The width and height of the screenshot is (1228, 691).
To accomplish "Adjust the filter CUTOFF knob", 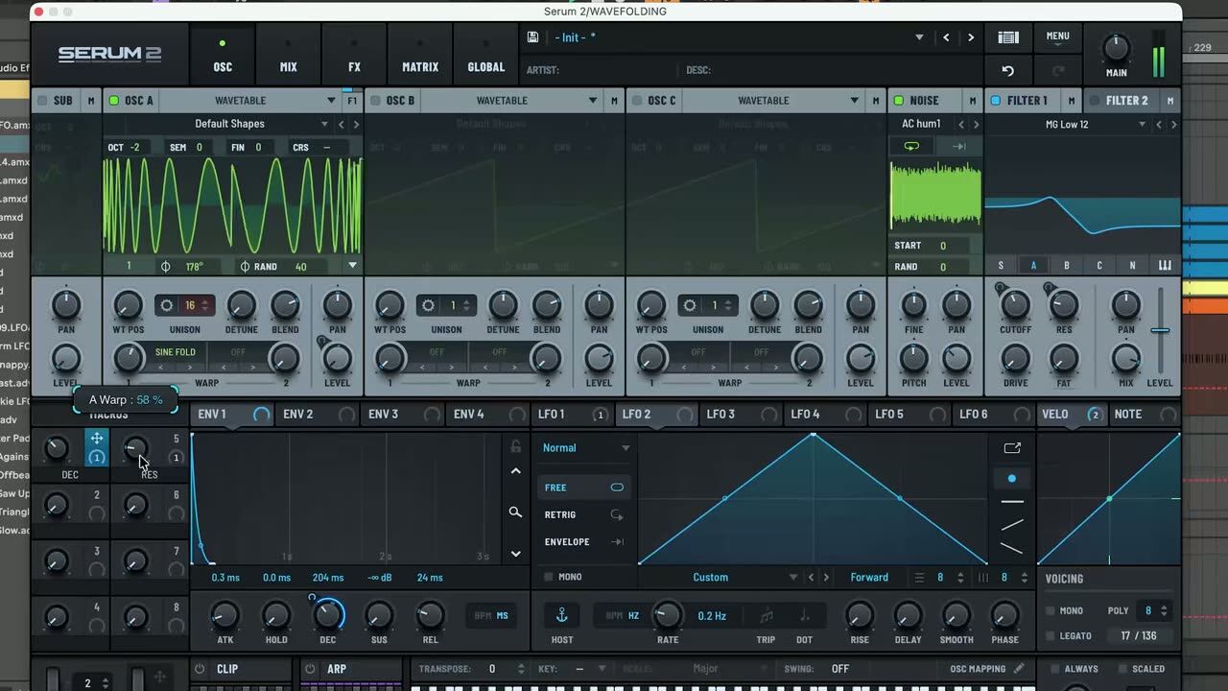I will pos(1015,306).
